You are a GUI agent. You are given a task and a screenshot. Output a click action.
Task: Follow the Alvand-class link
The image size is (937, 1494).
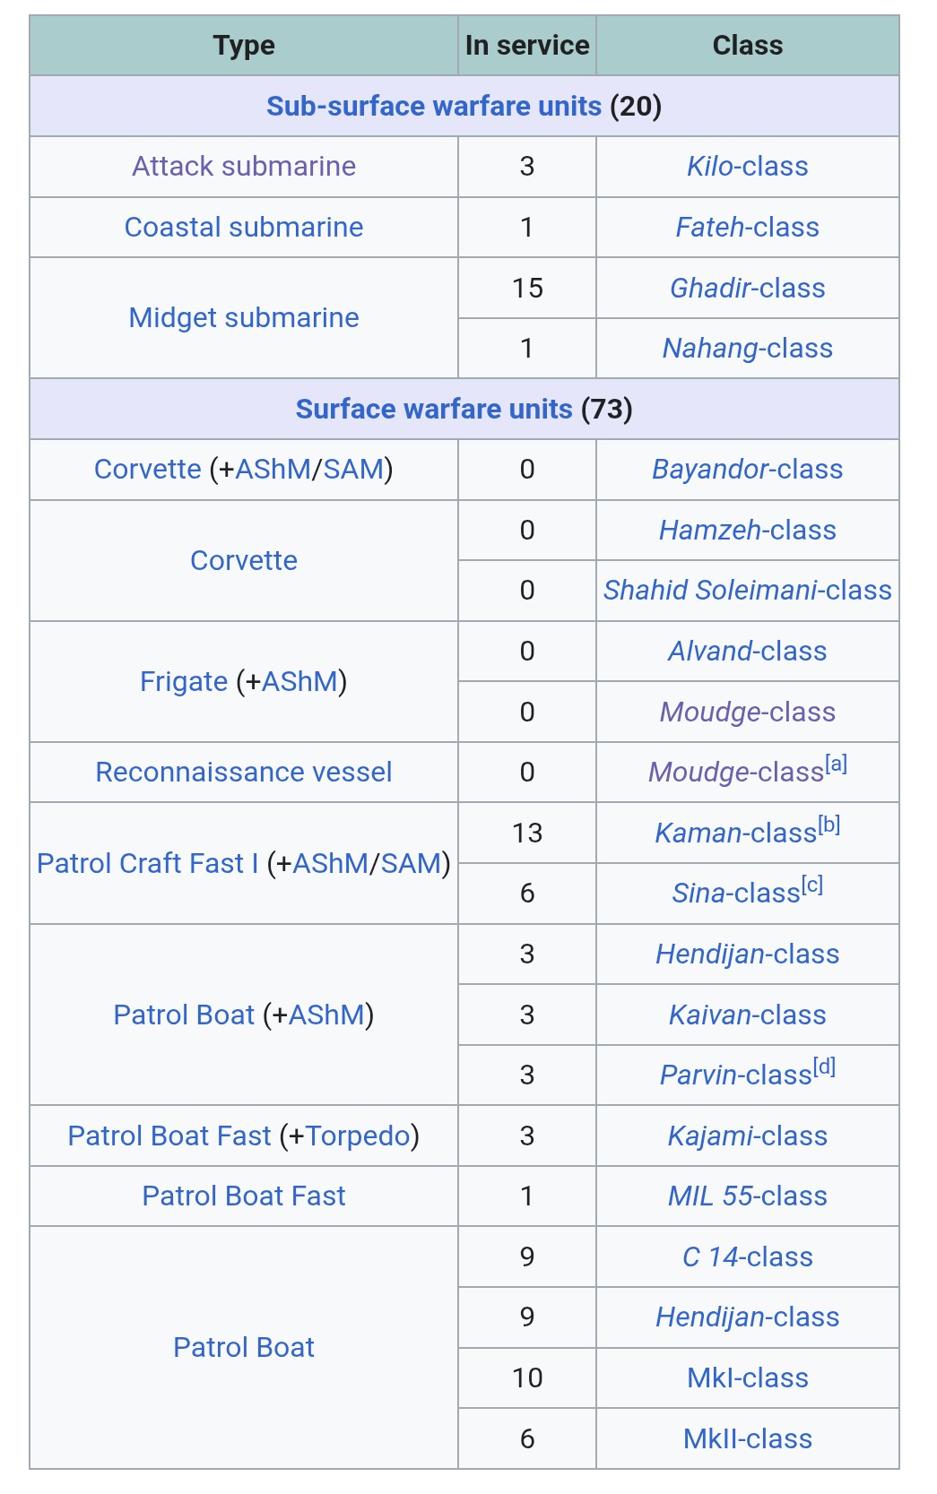tap(747, 651)
